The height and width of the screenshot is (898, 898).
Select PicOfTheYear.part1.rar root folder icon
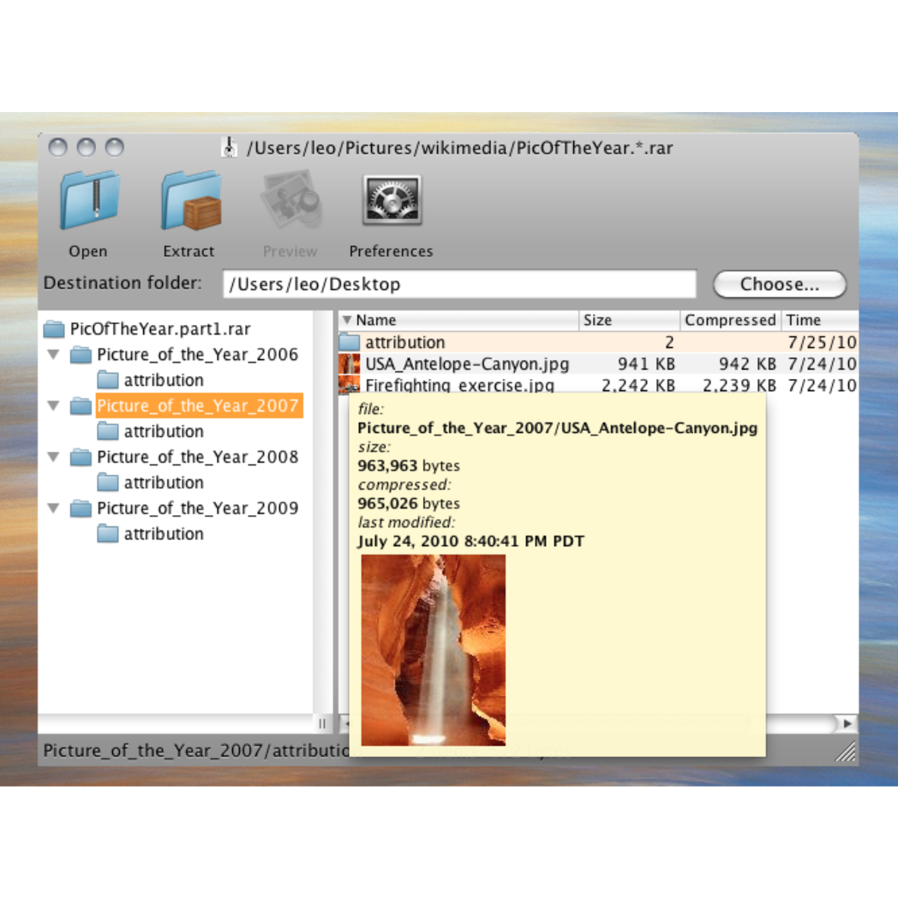coord(54,329)
